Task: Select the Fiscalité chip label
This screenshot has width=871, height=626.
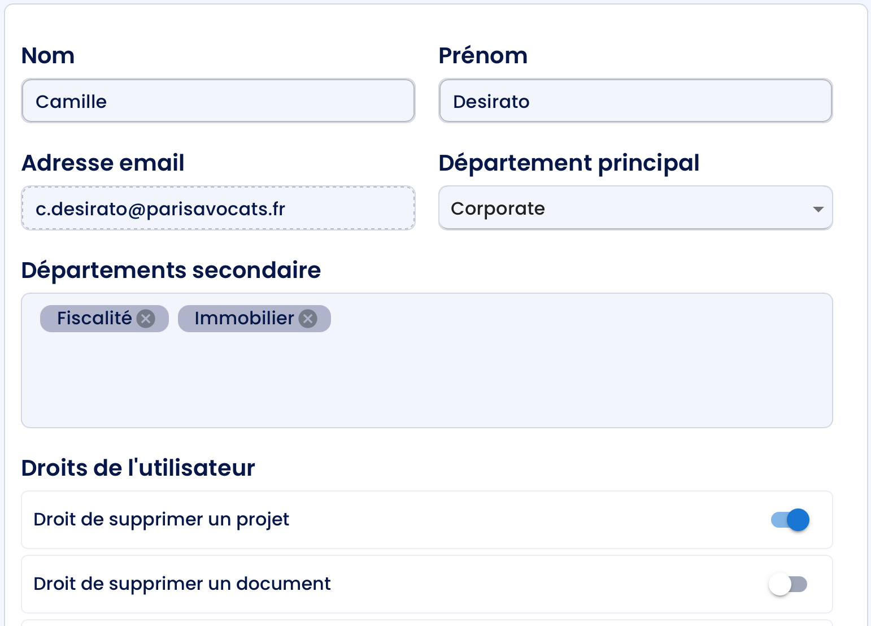Action: (x=94, y=319)
